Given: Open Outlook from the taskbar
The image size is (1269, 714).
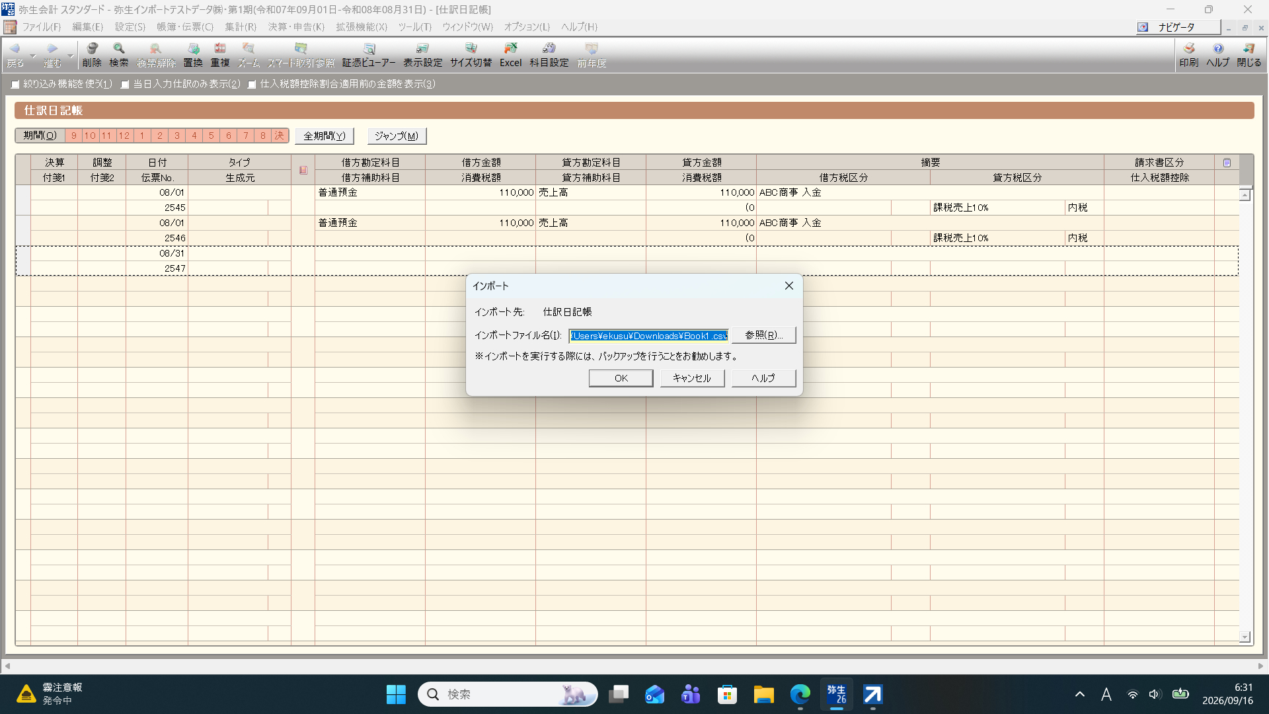Looking at the screenshot, I should pos(654,694).
